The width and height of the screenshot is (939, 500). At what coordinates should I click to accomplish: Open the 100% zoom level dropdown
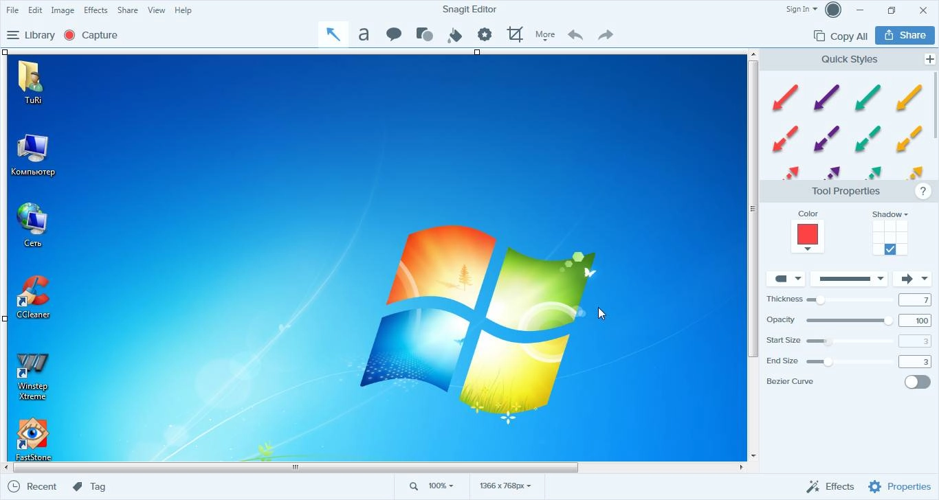click(x=441, y=486)
